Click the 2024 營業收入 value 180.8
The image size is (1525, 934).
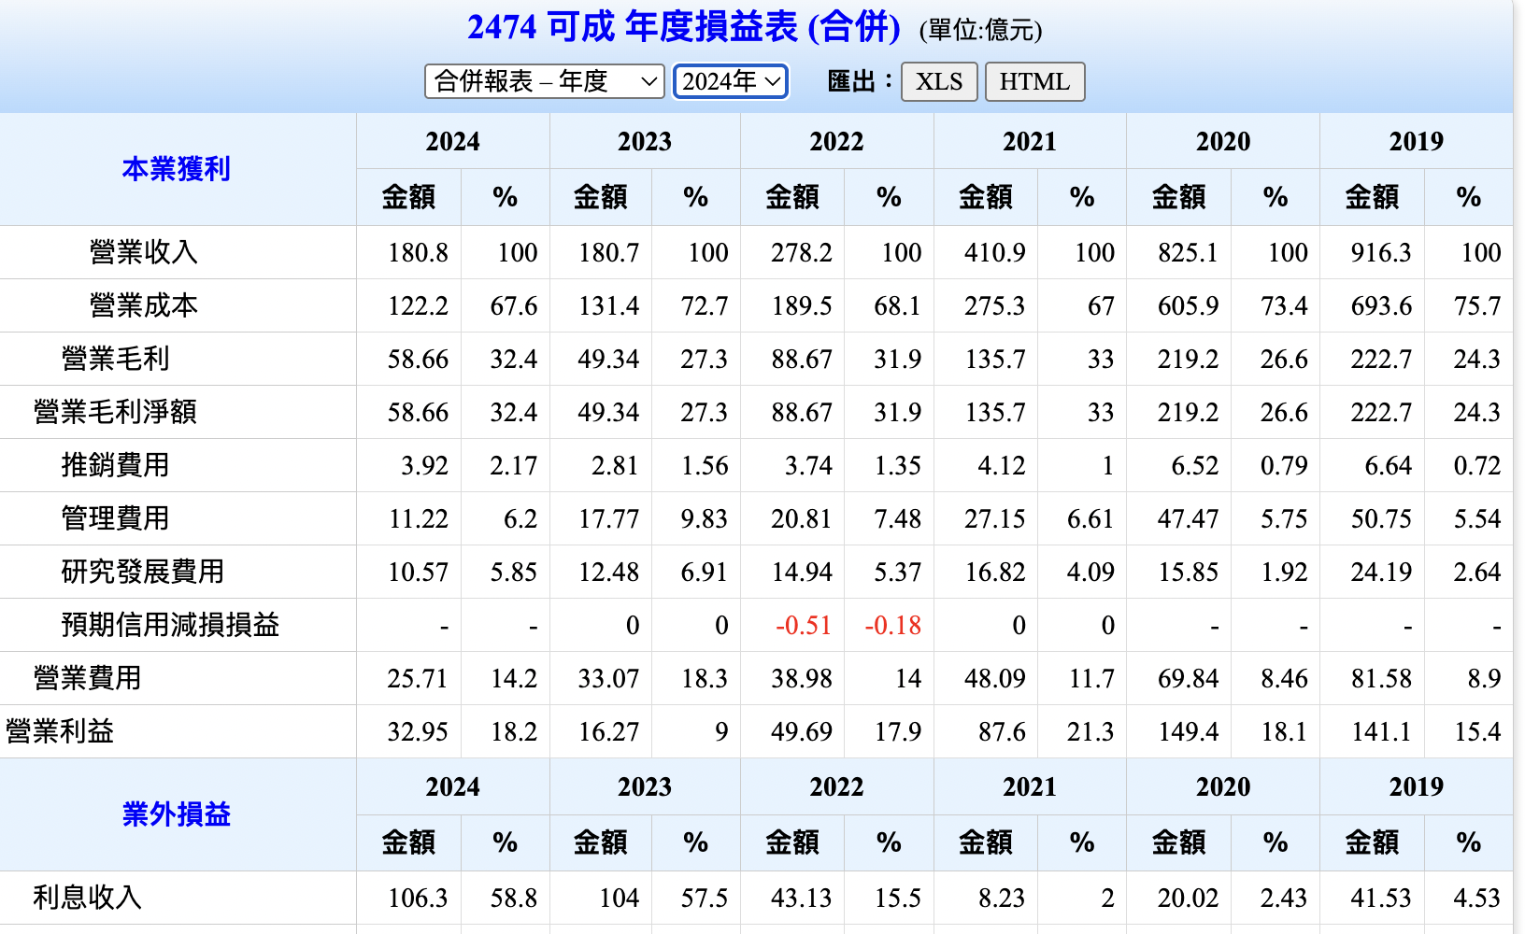pyautogui.click(x=418, y=252)
